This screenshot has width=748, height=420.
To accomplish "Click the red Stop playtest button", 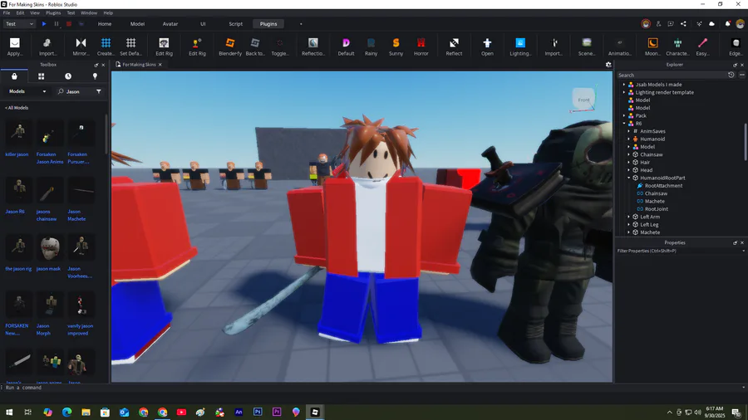I will [x=69, y=24].
